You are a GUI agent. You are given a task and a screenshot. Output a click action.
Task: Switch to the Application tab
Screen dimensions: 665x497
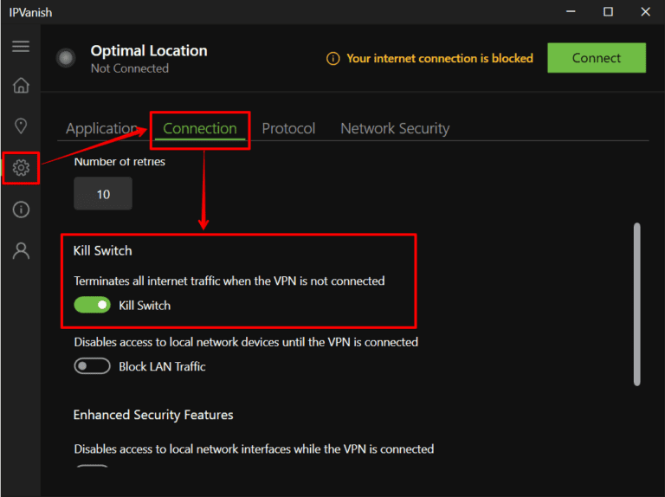101,128
